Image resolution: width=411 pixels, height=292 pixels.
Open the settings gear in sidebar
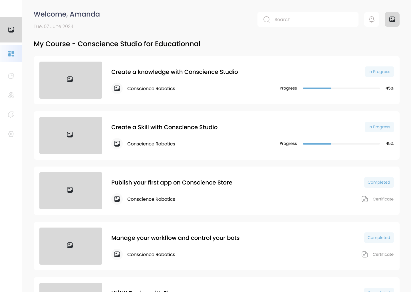pyautogui.click(x=11, y=134)
